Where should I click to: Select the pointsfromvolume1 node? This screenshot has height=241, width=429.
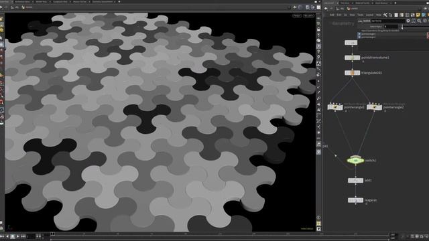(352, 58)
